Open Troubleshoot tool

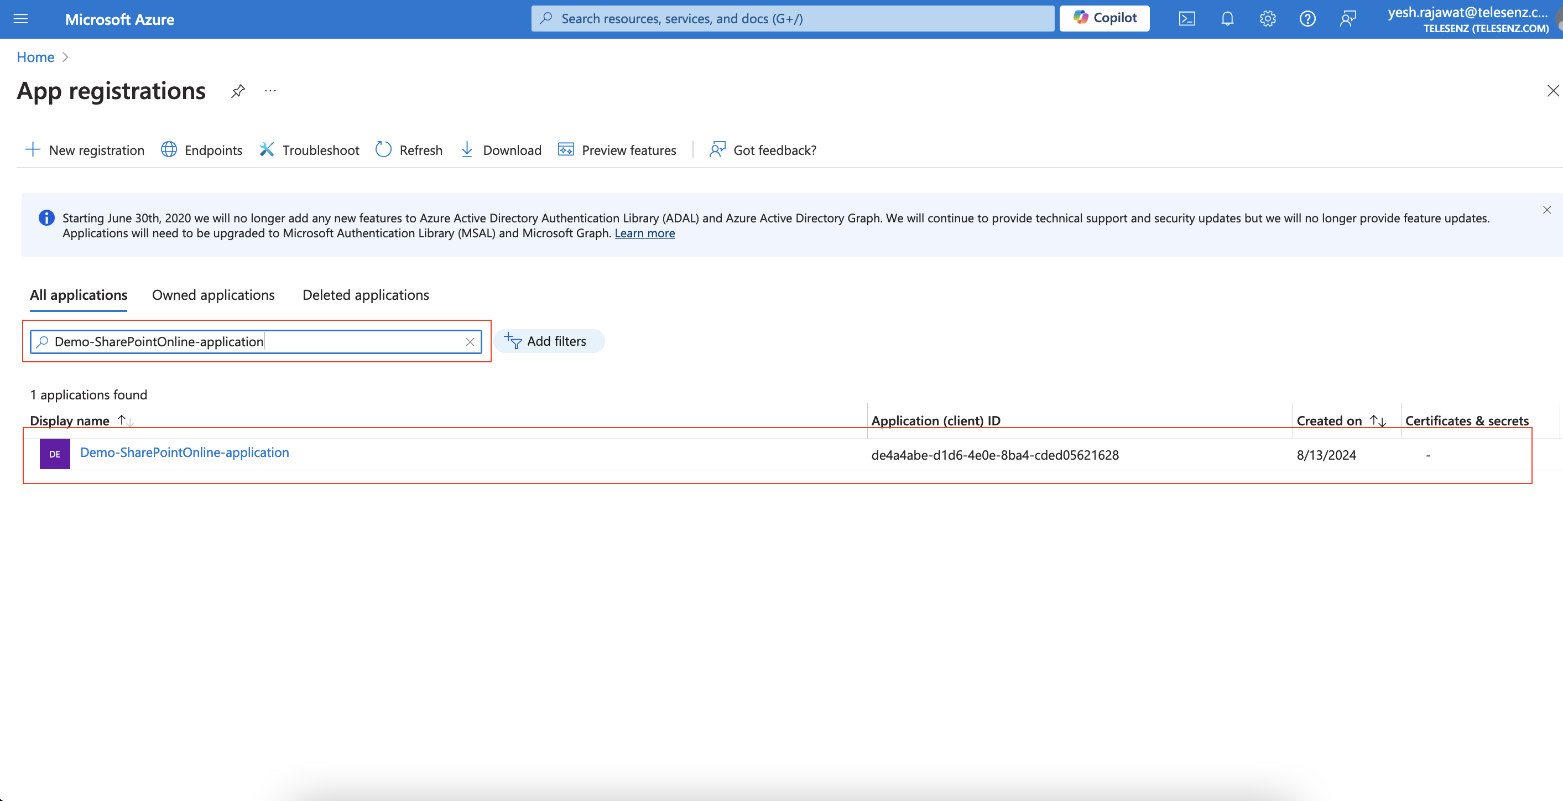[309, 150]
